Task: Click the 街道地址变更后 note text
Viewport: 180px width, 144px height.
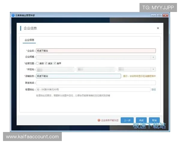Action: tap(73, 95)
